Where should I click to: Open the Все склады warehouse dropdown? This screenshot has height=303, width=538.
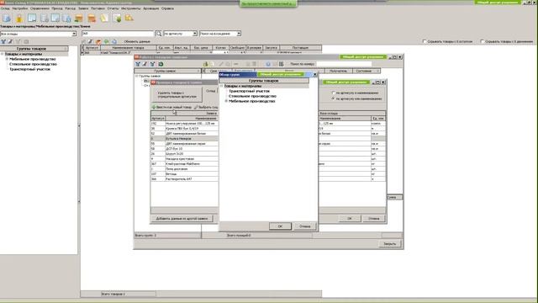pyautogui.click(x=74, y=34)
